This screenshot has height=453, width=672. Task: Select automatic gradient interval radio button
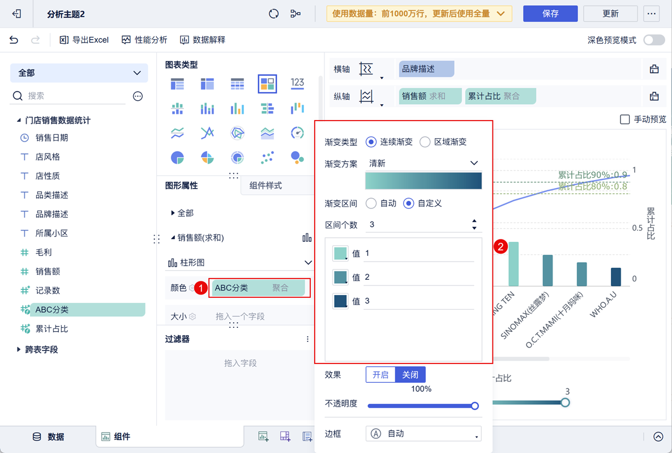(371, 203)
